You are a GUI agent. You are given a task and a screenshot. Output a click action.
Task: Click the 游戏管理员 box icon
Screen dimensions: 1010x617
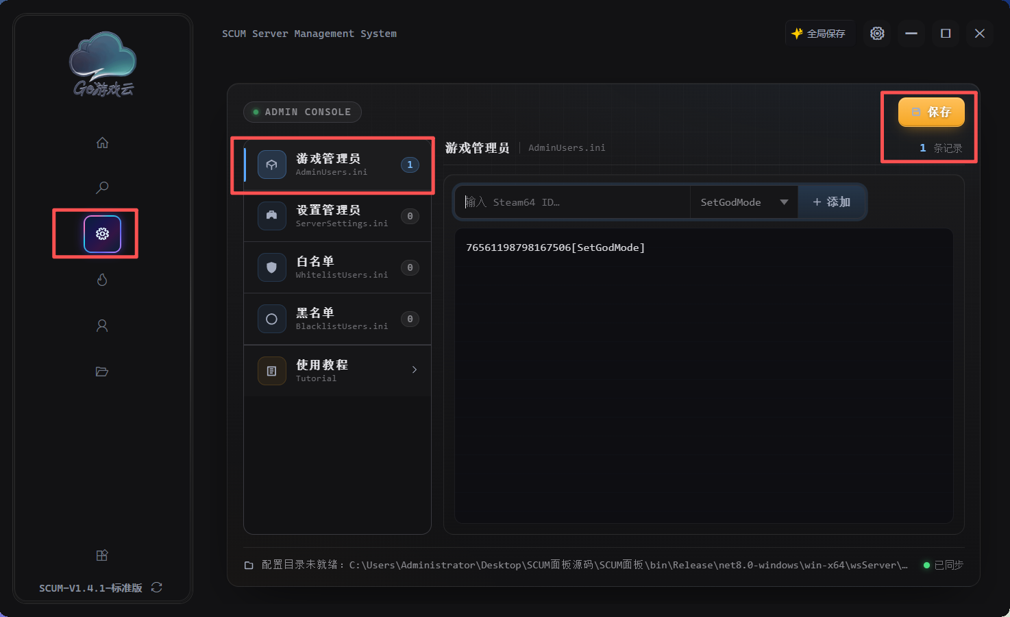(x=272, y=165)
